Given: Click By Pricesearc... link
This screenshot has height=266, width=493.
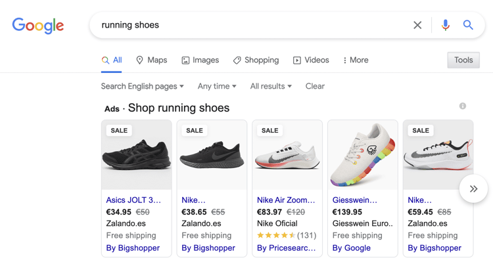Looking at the screenshot, I should click(x=286, y=248).
